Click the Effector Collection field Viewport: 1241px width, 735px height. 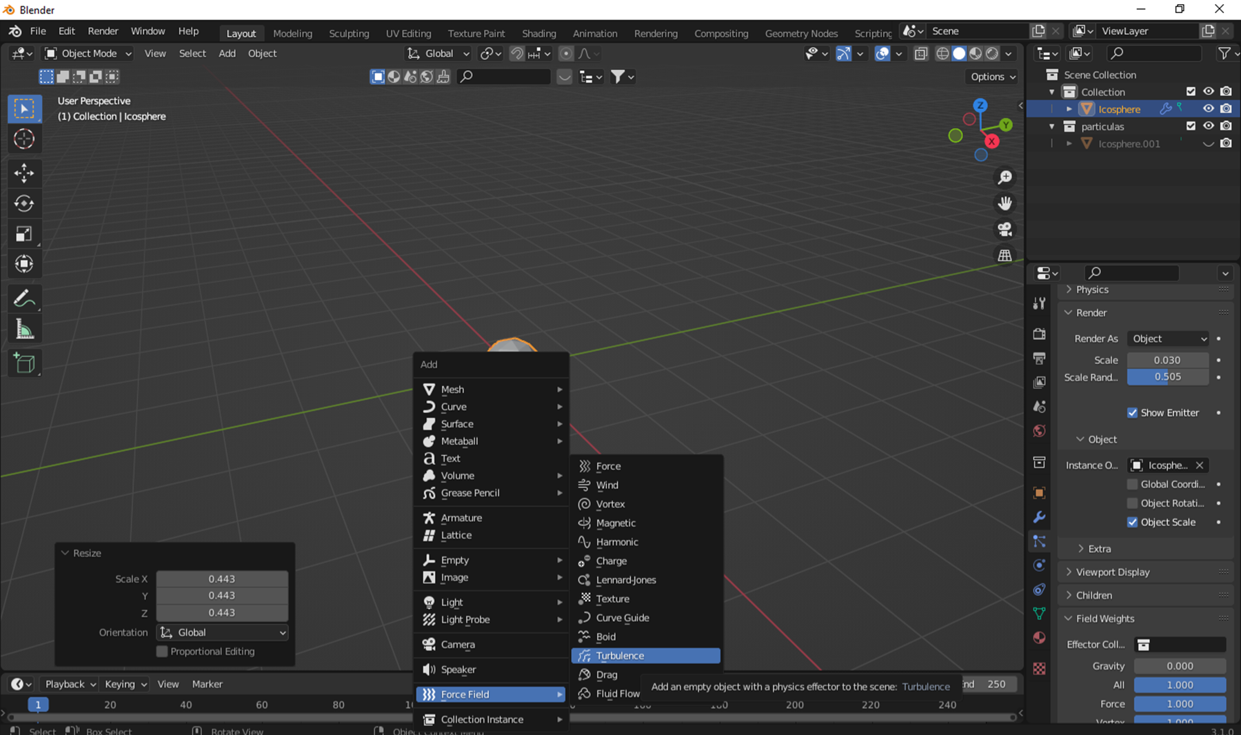point(1180,645)
